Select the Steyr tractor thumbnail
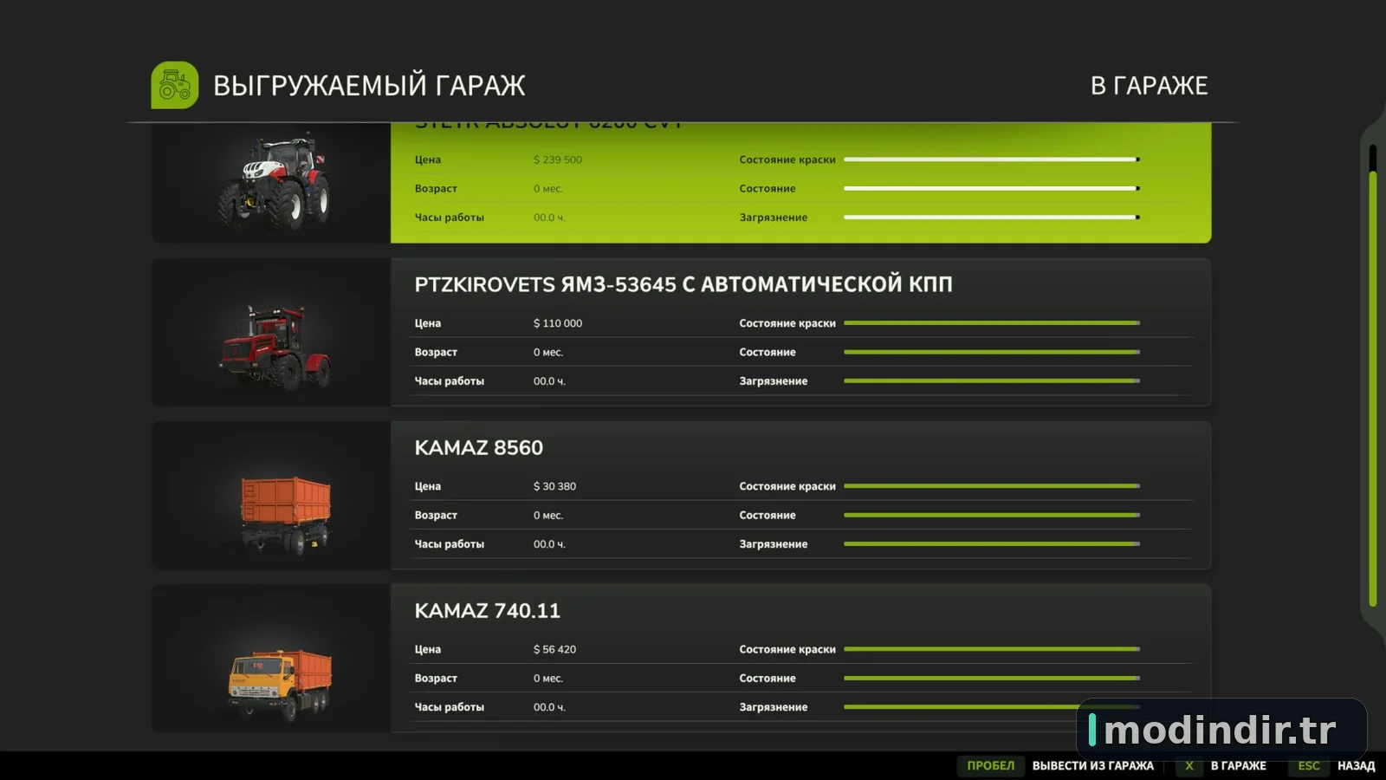The width and height of the screenshot is (1386, 780). (271, 183)
